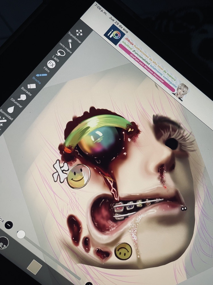The width and height of the screenshot is (213, 285).
Task: Tap the ibisPaint logo in ad banner
Action: pos(112,34)
